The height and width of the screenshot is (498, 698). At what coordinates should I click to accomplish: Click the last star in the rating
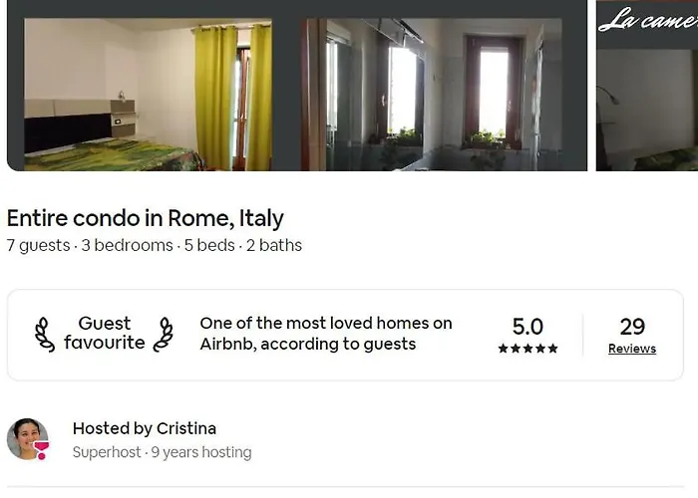(x=552, y=349)
